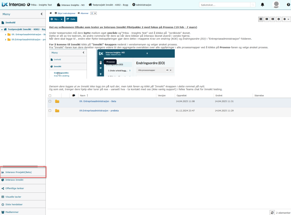291x215 pixels.
Task: Switch to detailed row list view
Action: [x=261, y=19]
